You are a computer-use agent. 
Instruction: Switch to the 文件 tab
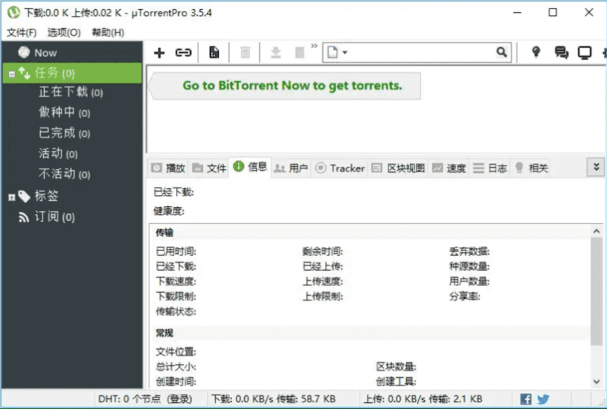point(209,168)
